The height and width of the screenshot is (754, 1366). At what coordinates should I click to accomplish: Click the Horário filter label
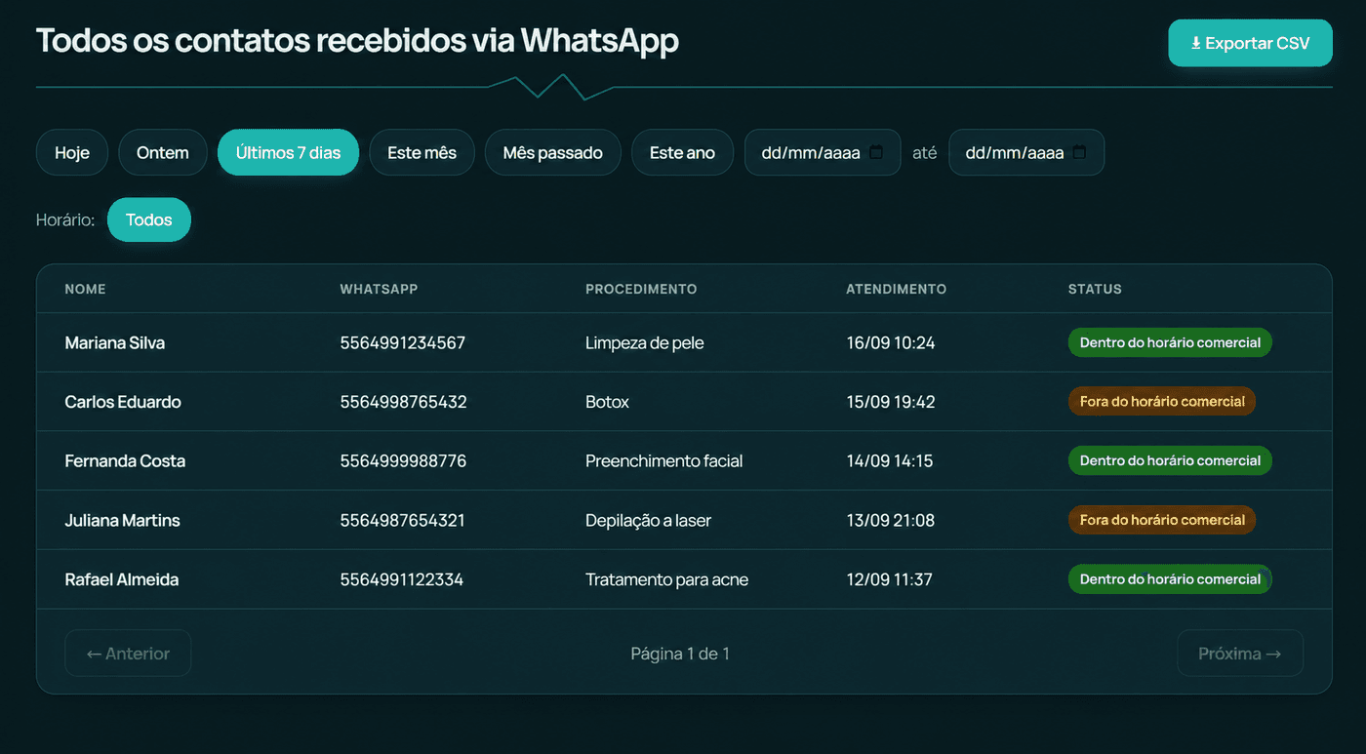65,219
